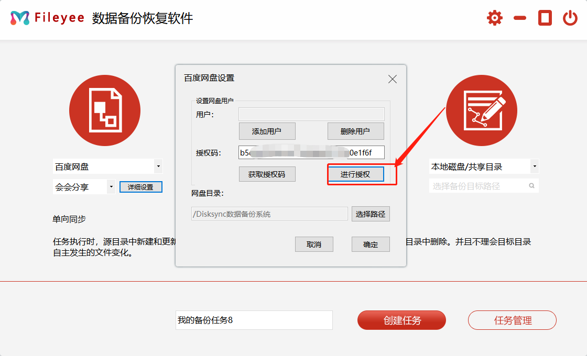Open settings via the gear icon
The width and height of the screenshot is (587, 356).
tap(493, 17)
